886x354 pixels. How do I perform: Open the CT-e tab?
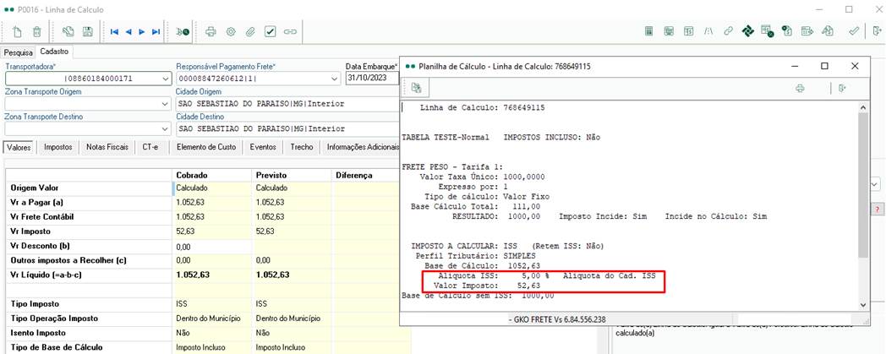[150, 147]
